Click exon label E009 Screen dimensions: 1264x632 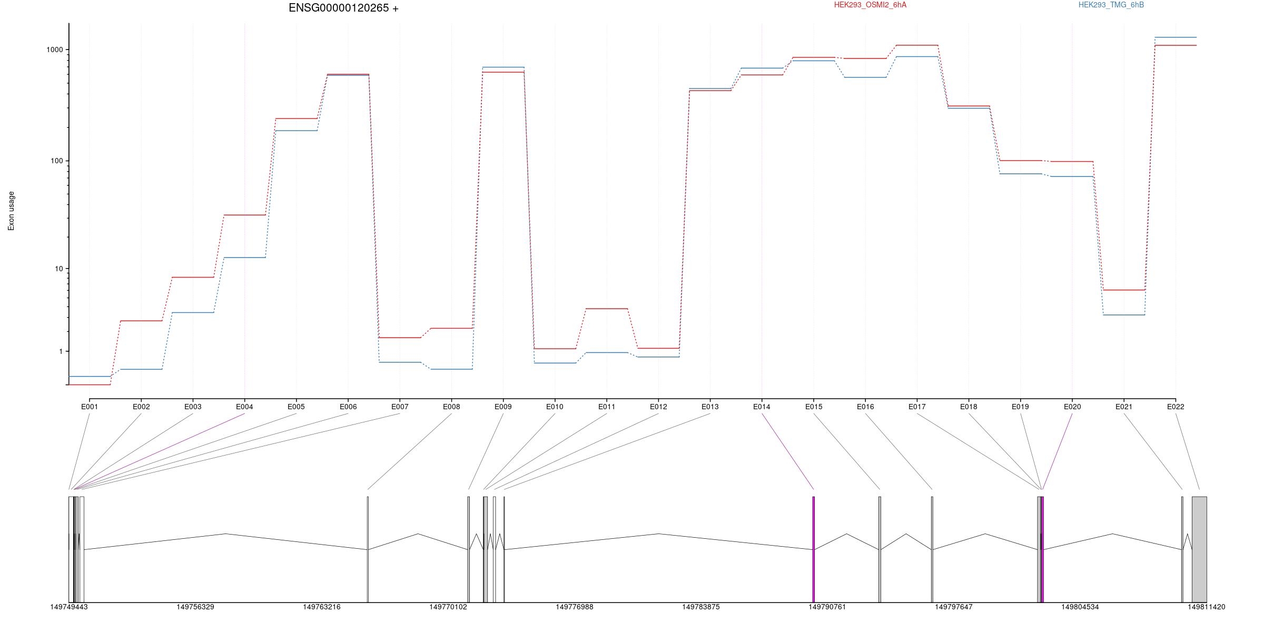[503, 407]
